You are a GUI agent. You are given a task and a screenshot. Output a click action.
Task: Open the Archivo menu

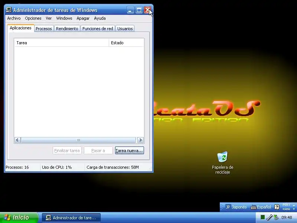pos(14,18)
